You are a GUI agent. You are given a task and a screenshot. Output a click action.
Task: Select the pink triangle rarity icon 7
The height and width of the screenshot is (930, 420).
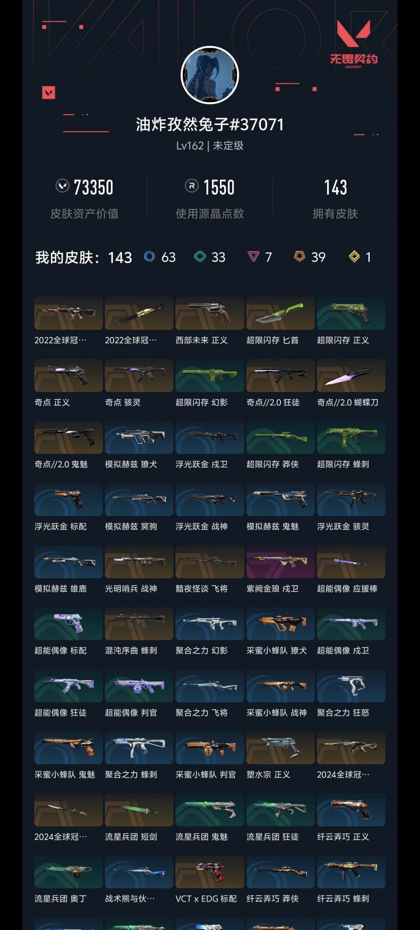(x=253, y=257)
